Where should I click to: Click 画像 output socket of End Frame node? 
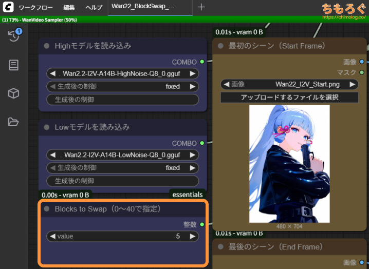click(362, 263)
